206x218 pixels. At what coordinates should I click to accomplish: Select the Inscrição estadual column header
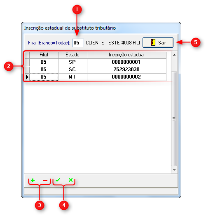click(x=126, y=55)
